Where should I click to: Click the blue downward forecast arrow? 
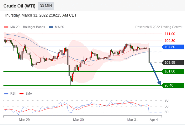click(x=156, y=74)
